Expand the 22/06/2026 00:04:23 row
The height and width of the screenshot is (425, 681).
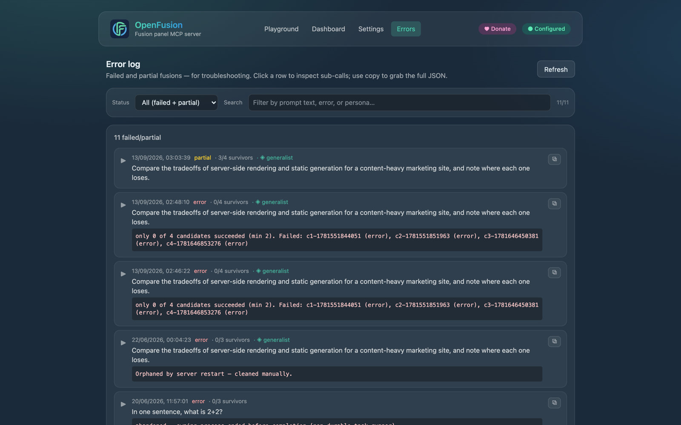123,343
